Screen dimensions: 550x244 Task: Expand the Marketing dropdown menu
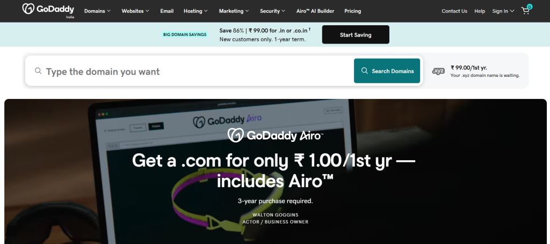click(234, 11)
